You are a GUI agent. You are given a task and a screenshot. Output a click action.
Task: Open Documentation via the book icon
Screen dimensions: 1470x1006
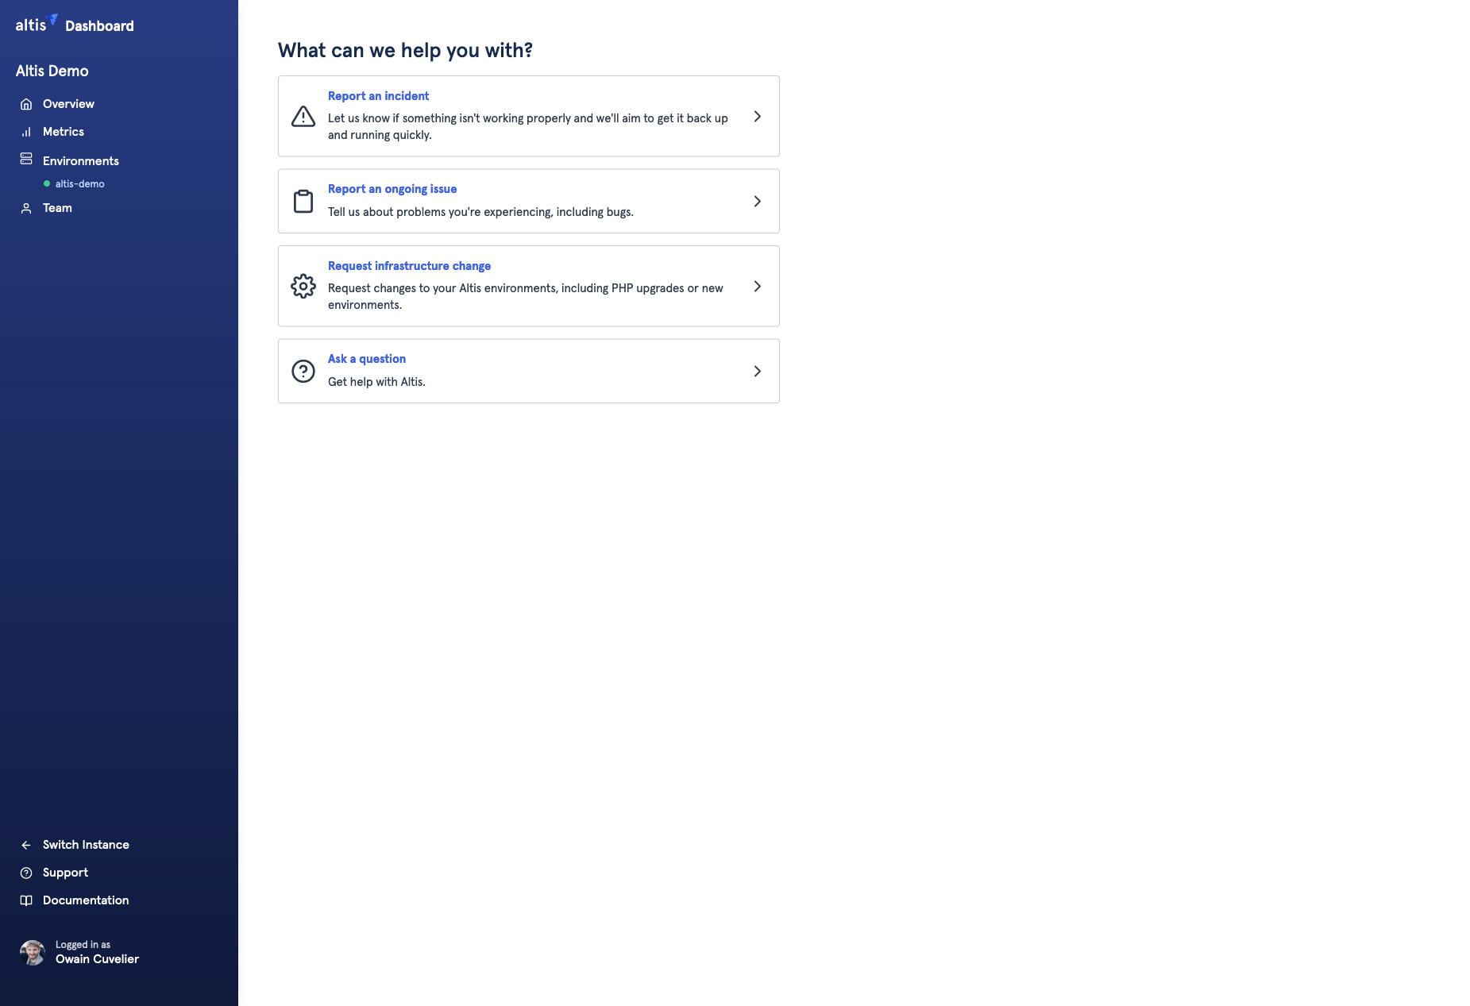[x=26, y=900]
